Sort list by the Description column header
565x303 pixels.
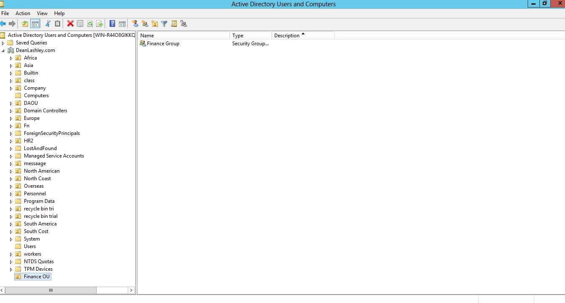click(x=303, y=36)
